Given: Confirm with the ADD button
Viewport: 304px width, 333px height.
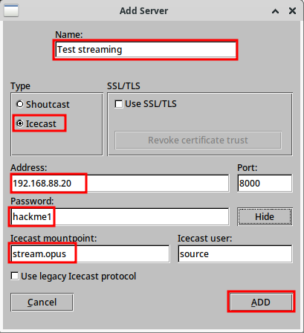Looking at the screenshot, I should (261, 303).
